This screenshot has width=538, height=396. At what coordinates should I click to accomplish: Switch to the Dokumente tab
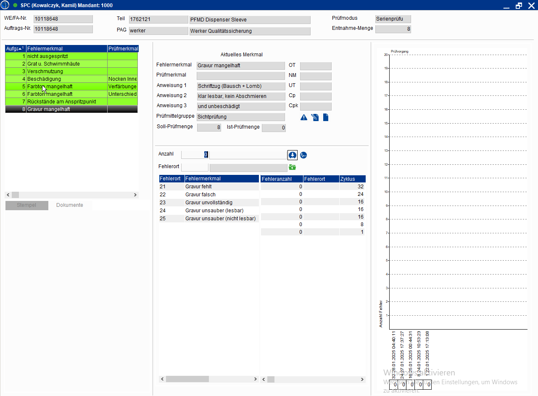click(70, 205)
